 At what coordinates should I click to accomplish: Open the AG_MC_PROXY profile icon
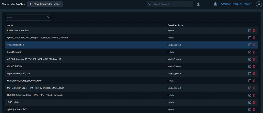[250, 66]
